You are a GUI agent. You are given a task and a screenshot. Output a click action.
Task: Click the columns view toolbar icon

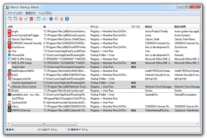(x=38, y=19)
